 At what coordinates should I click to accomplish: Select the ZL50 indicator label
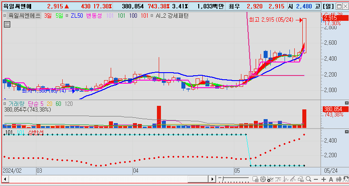[76, 15]
